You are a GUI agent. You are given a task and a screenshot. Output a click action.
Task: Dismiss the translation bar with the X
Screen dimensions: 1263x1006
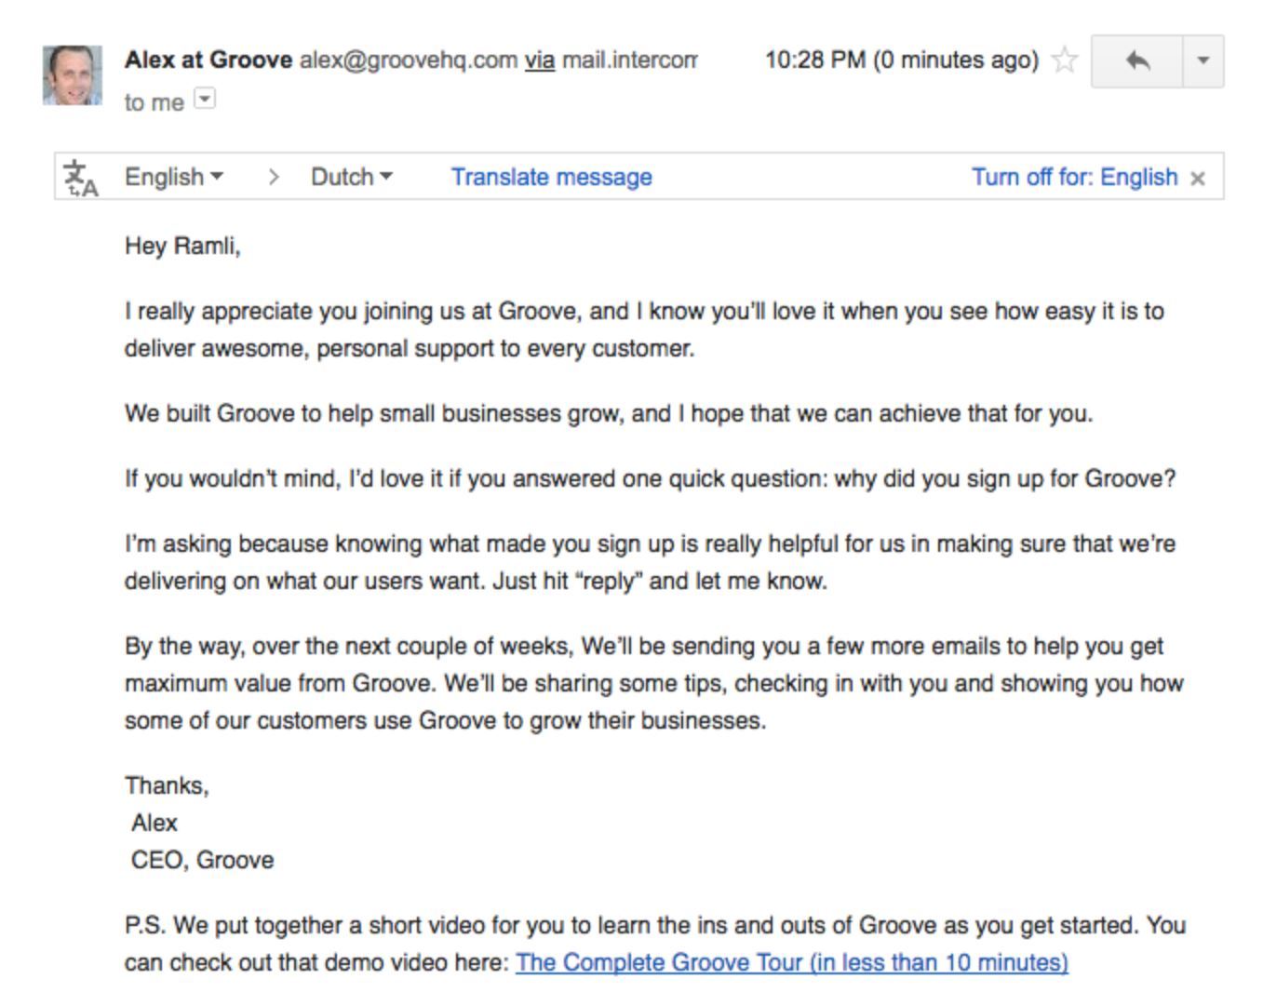[x=1198, y=179]
